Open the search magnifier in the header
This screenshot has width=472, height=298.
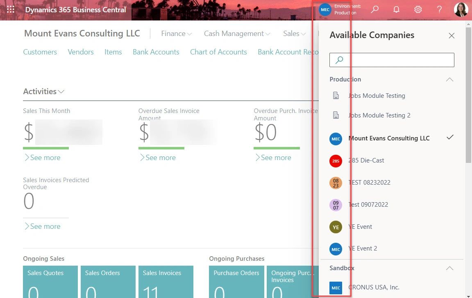tap(374, 9)
